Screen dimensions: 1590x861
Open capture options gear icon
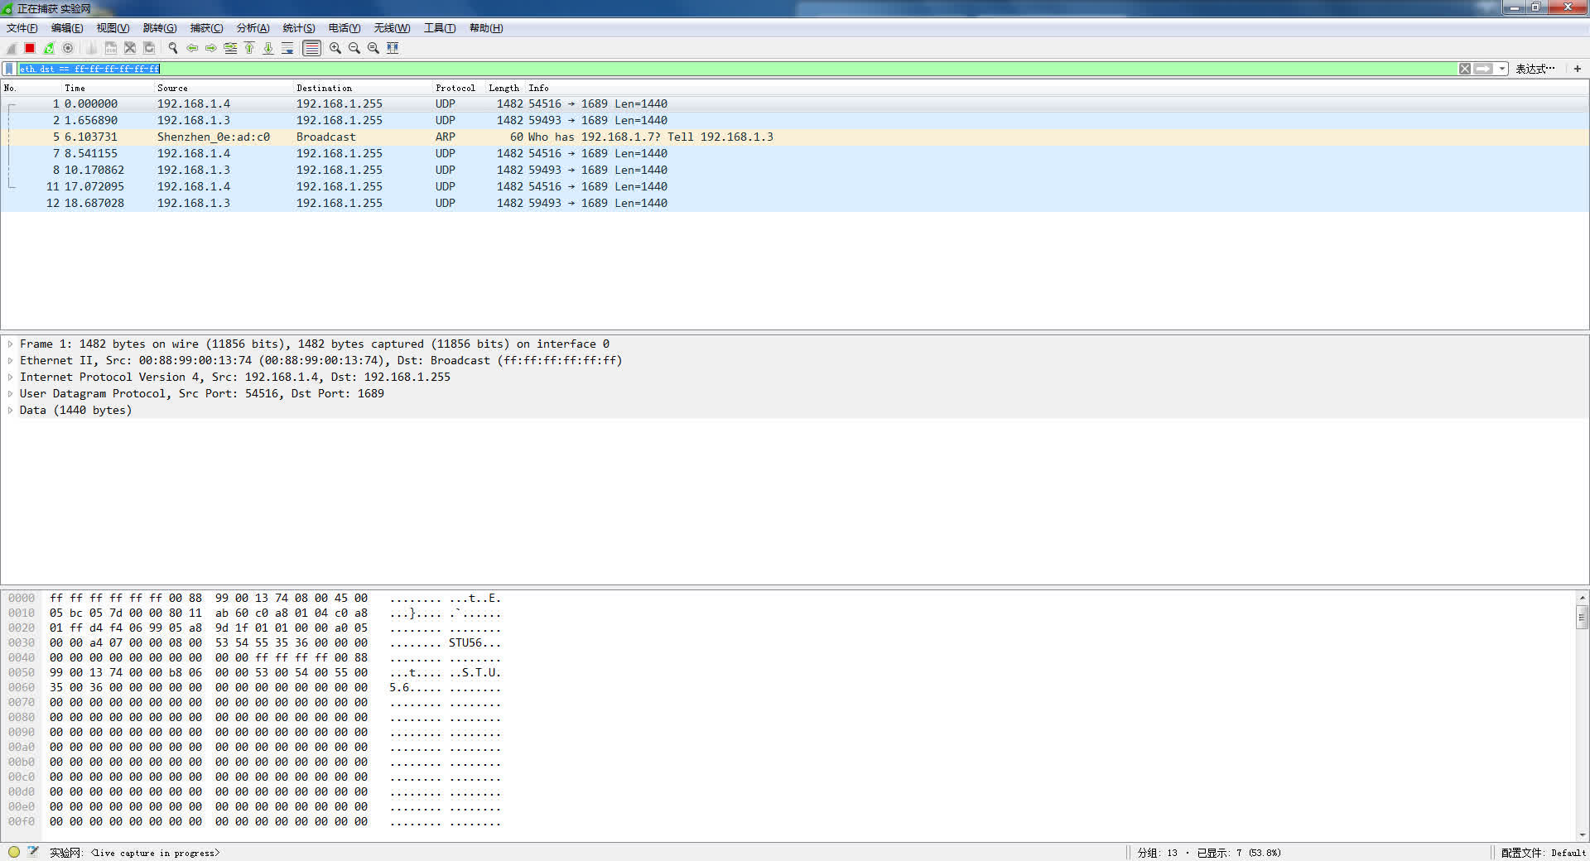pos(68,48)
